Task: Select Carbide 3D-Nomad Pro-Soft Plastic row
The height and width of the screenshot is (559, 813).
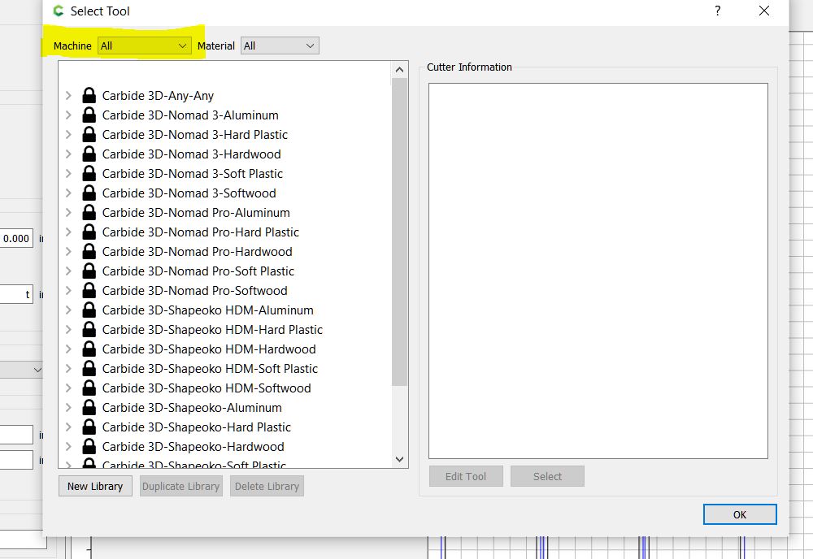Action: [x=225, y=271]
